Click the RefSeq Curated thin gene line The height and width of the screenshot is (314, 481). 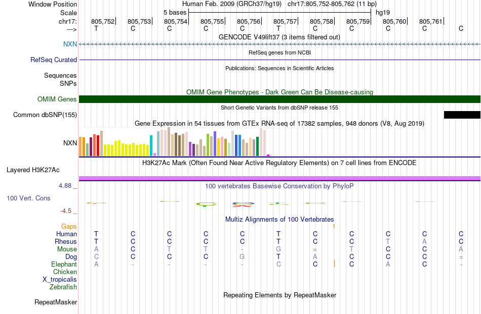279,60
